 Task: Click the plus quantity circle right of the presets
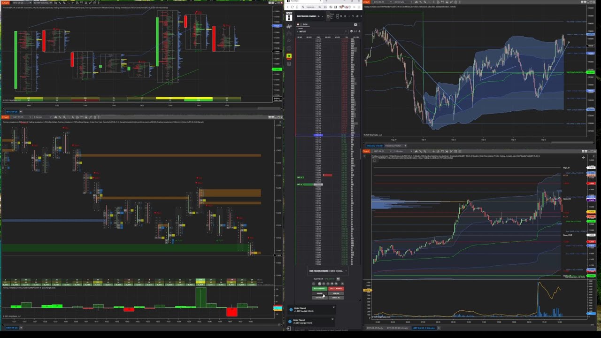click(x=342, y=284)
